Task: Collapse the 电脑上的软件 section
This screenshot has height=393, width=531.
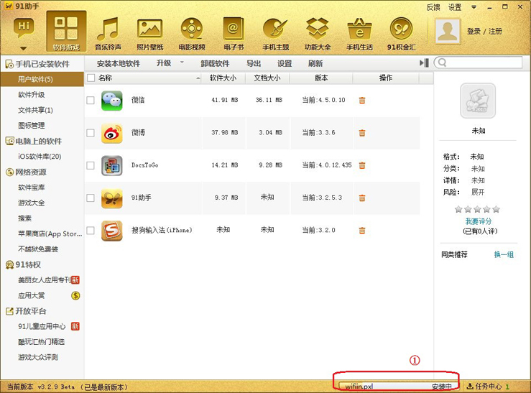Action: tap(34, 141)
